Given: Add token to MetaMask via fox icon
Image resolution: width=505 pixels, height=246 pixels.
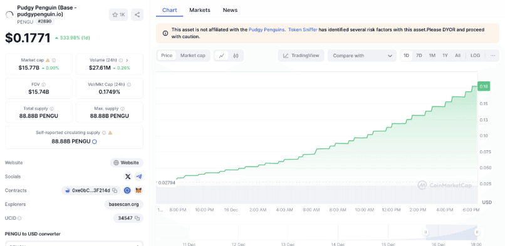Looking at the screenshot, I should (x=138, y=190).
